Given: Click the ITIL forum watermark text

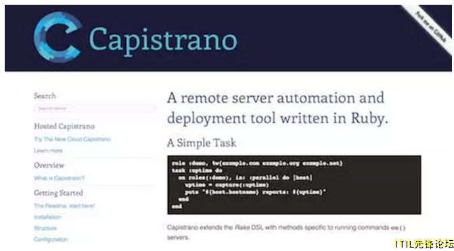Looking at the screenshot, I should [424, 244].
